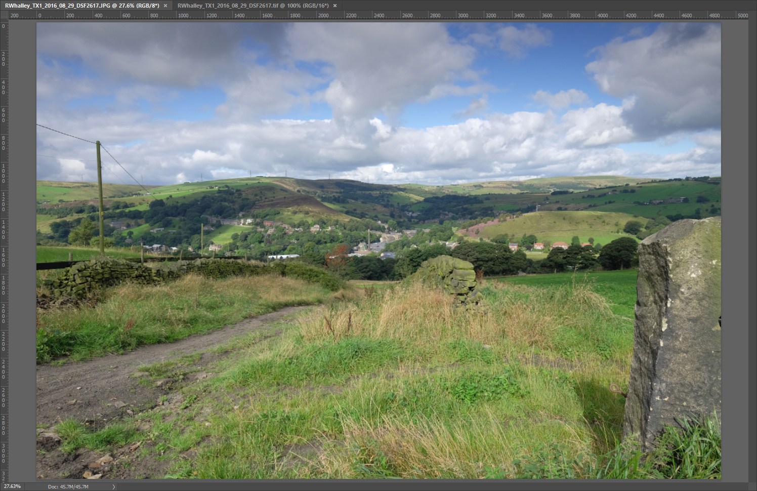The height and width of the screenshot is (491, 757).
Task: Click the ruler origin corner box
Action: [4, 15]
